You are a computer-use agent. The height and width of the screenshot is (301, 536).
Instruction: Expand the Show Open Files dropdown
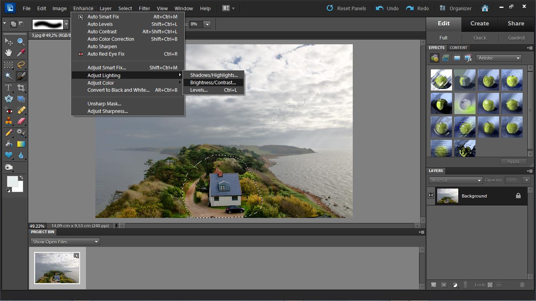pos(65,242)
